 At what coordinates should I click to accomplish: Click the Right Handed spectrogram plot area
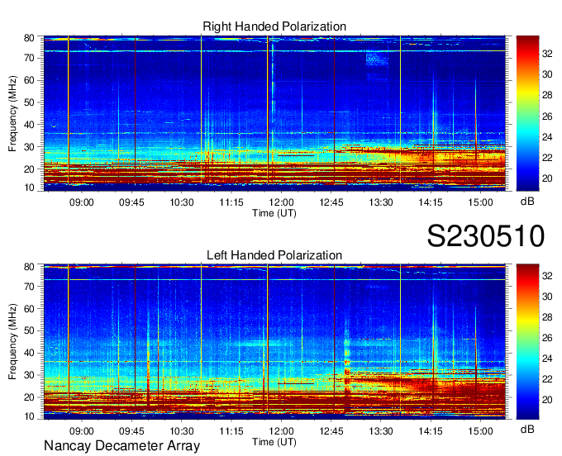click(274, 113)
